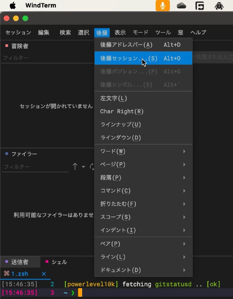Viewport: 233px width, 299px height.
Task: Click the cloud icon in the menu bar
Action: tap(181, 6)
